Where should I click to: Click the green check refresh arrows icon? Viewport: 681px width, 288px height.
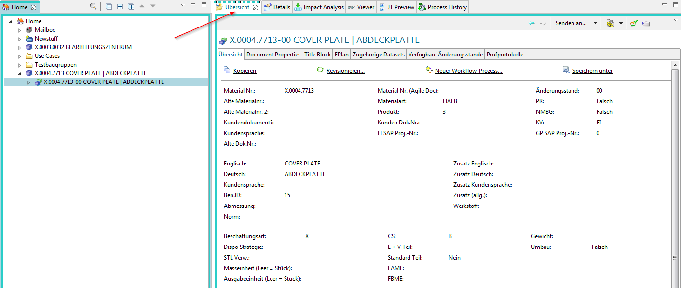click(x=634, y=23)
